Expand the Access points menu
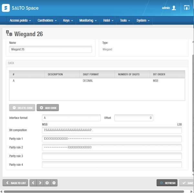Screen dimensions: 194x193 coord(20,20)
